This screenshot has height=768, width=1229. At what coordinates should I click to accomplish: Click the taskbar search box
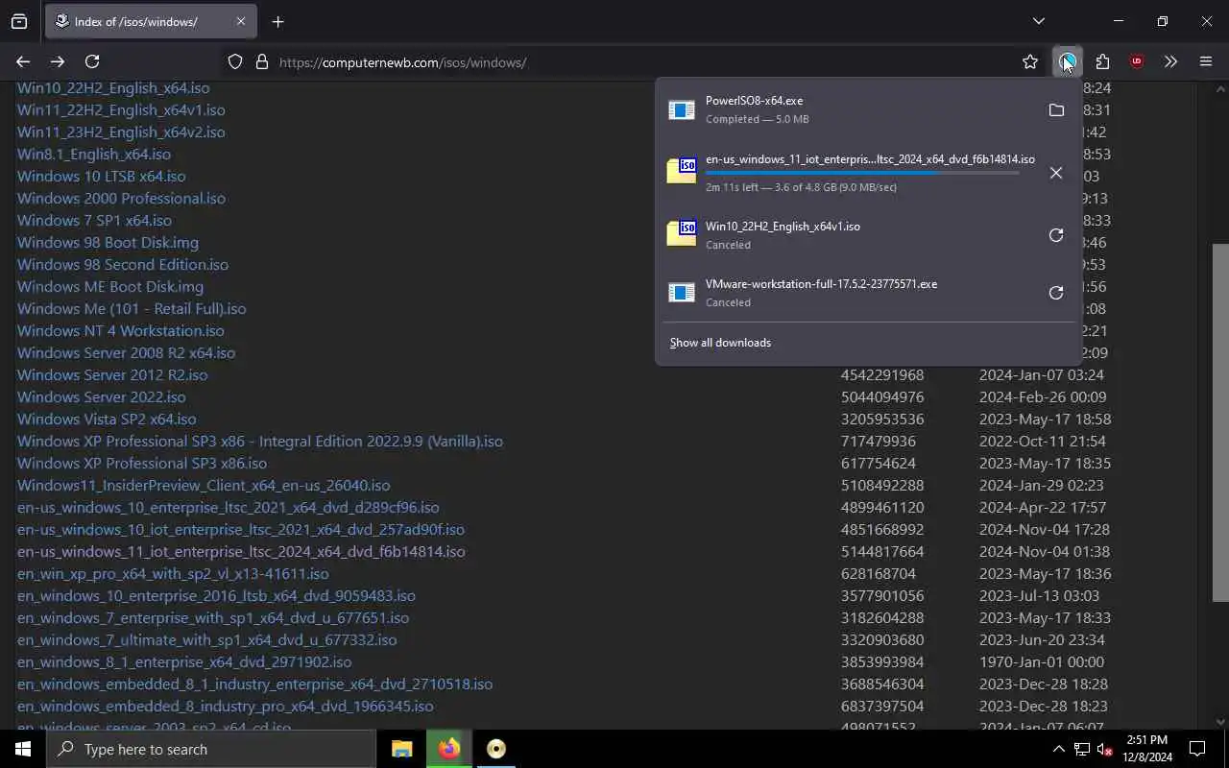[211, 749]
